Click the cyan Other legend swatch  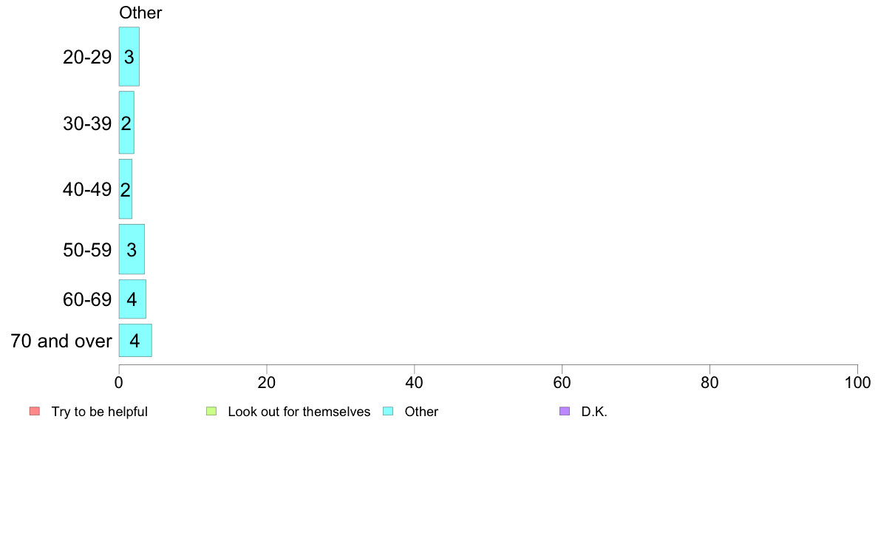tap(388, 411)
